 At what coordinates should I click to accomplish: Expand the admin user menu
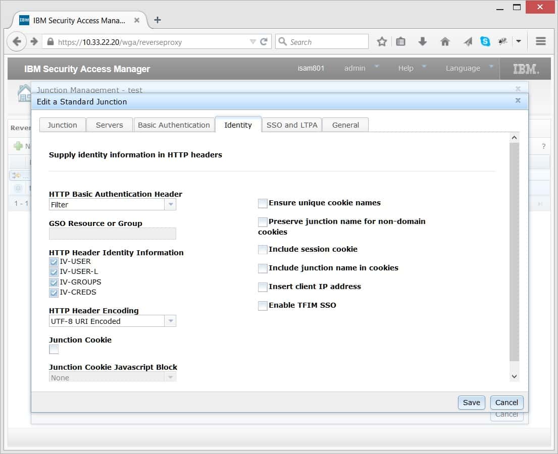click(361, 68)
